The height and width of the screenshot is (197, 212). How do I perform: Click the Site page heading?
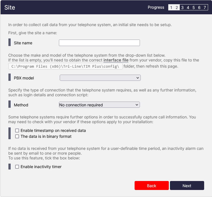(x=10, y=8)
